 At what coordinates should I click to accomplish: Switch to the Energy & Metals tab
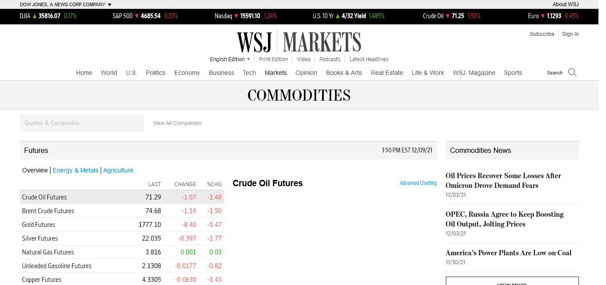pyautogui.click(x=75, y=170)
